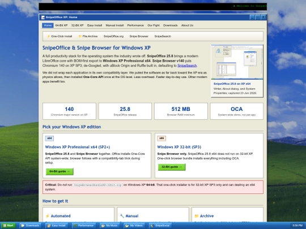Switch to My Music taskbar item
This screenshot has height=229, width=306.
[x=110, y=226]
